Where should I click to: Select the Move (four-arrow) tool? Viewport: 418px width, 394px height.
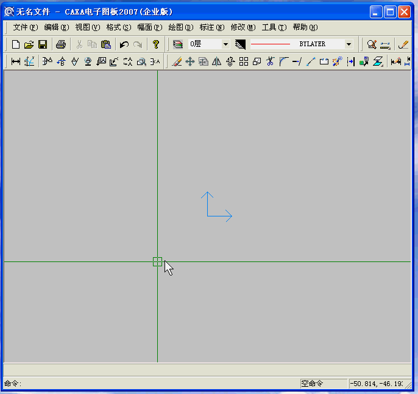190,61
